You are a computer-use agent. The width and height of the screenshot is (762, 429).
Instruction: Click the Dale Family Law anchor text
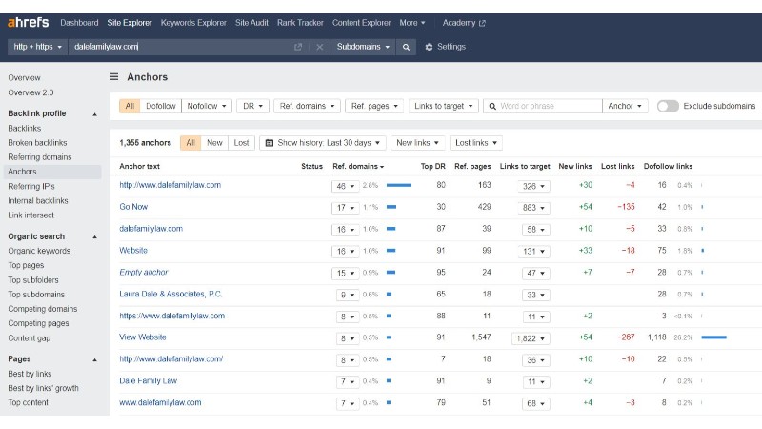pyautogui.click(x=149, y=380)
